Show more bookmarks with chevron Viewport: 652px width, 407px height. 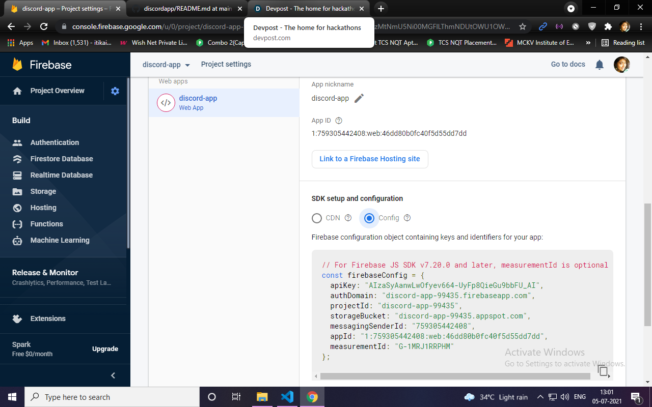click(x=588, y=43)
